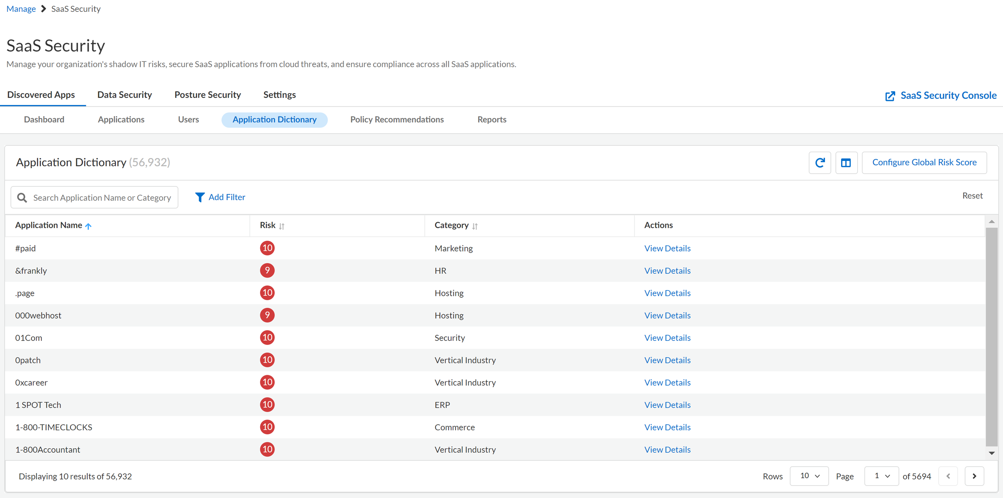
Task: Click the search magnifier icon
Action: point(22,197)
